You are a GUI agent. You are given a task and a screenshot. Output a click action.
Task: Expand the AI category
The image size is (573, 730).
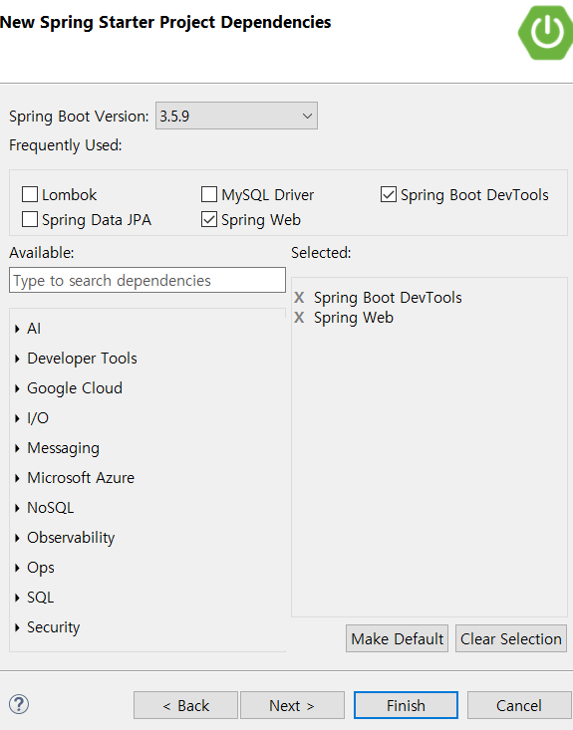[17, 329]
